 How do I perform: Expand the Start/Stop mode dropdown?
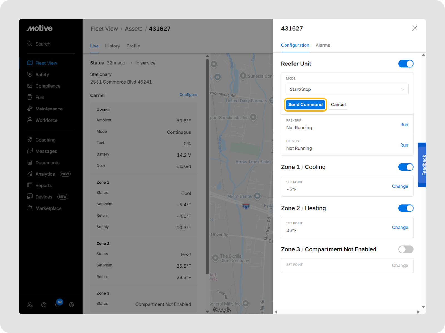[x=347, y=89]
